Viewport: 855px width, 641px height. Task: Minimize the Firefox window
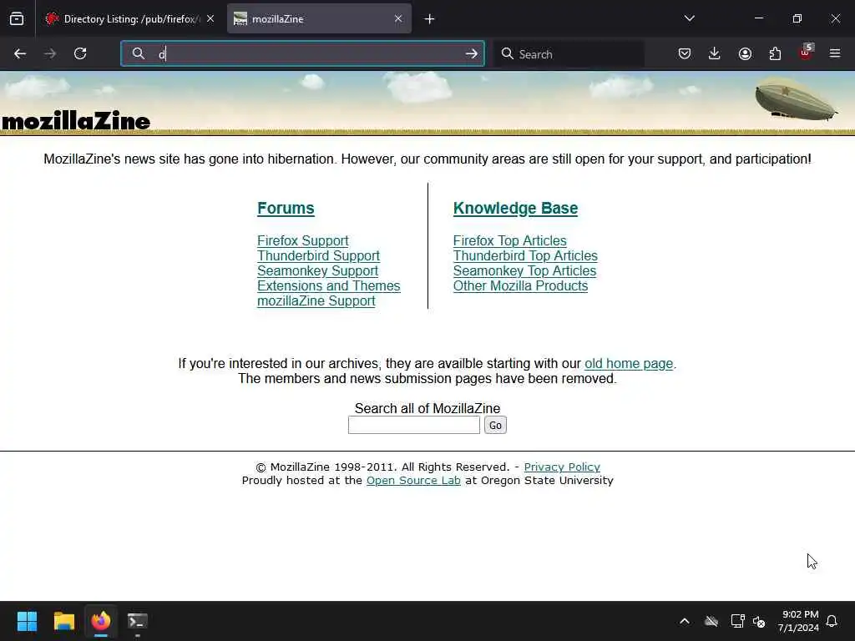point(758,18)
